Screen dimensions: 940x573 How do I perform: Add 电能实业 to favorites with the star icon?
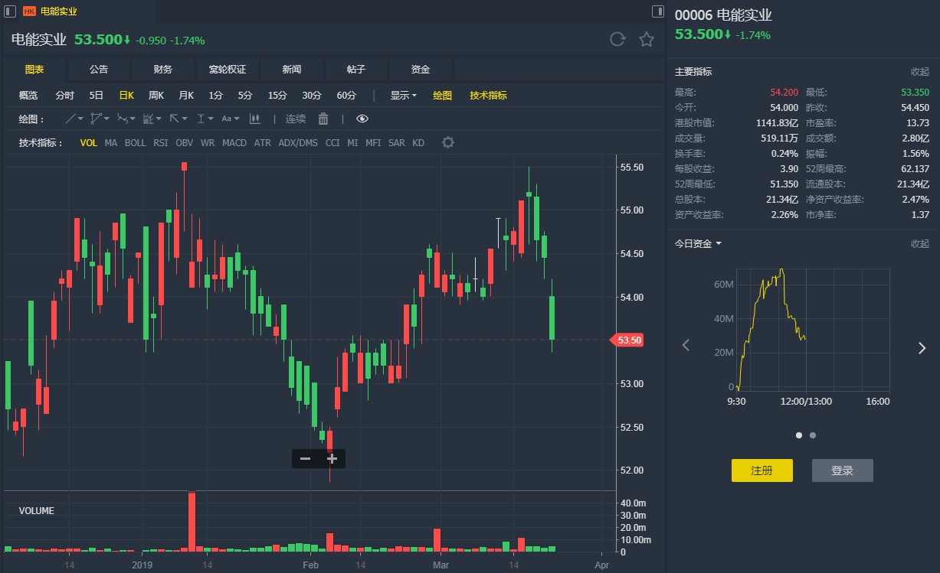(x=647, y=40)
